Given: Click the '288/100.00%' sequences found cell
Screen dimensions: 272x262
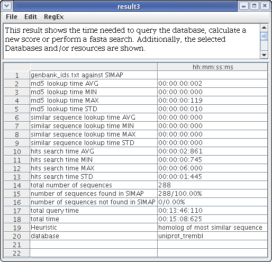Looking at the screenshot, I should tap(213, 194).
